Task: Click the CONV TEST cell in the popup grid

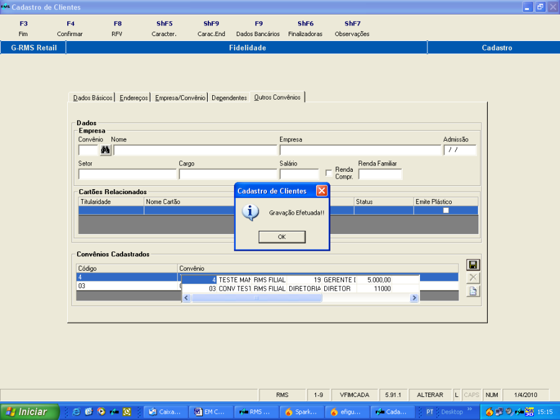Action: coord(235,289)
